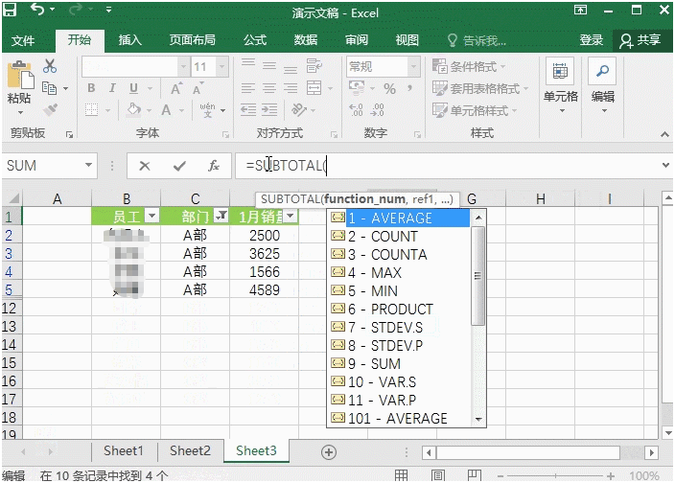Screen dimensions: 675x483
Task: Switch to the 数据 Data tab
Action: (x=306, y=40)
